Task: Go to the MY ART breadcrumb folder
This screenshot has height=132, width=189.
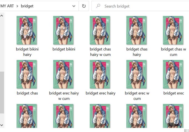Action: pos(7,6)
